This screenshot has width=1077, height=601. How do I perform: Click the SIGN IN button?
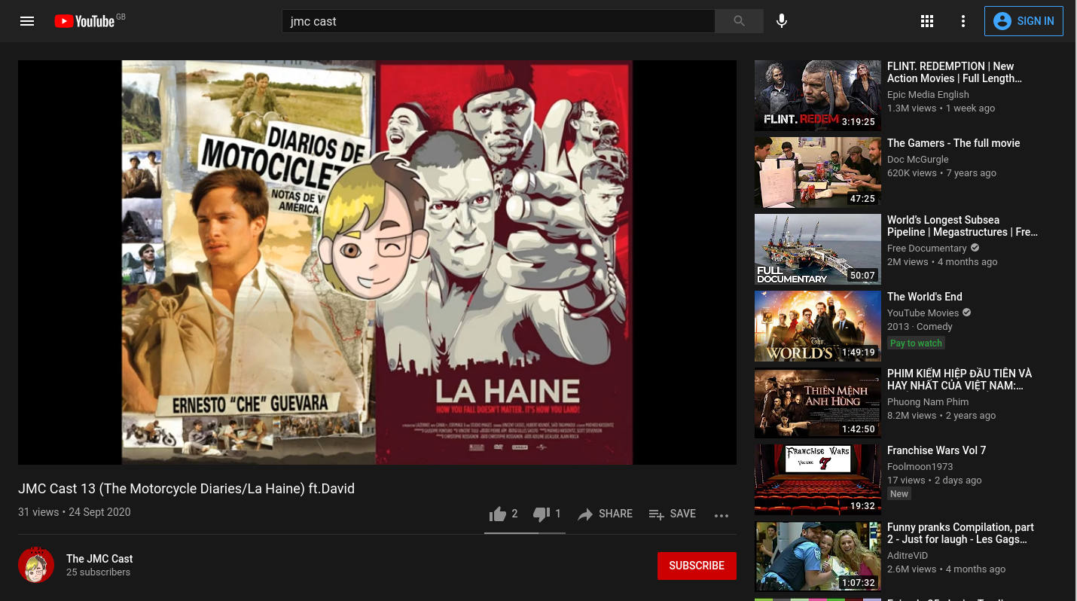click(1024, 21)
